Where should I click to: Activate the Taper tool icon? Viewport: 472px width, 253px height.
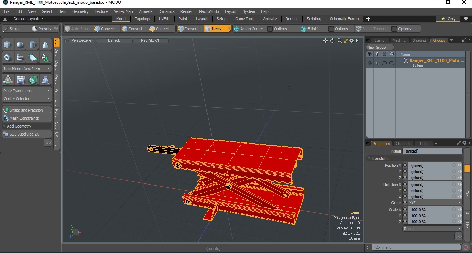(x=45, y=80)
